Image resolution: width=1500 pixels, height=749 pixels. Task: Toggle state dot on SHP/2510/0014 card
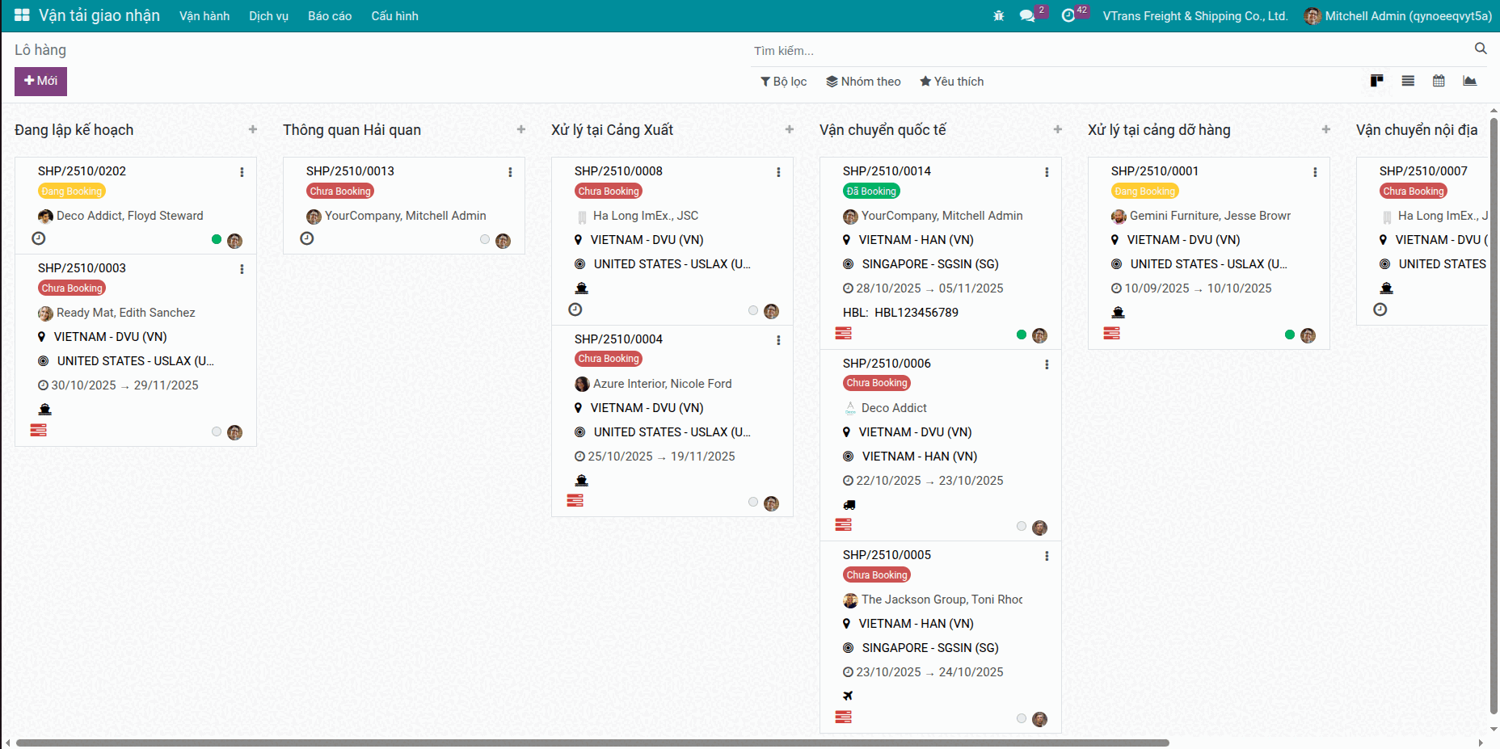point(1022,335)
